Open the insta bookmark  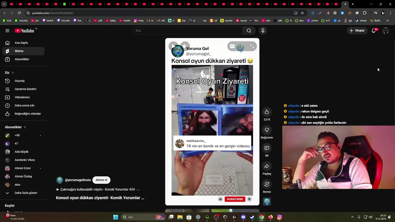139,21
